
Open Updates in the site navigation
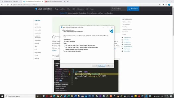click(x=63, y=9)
